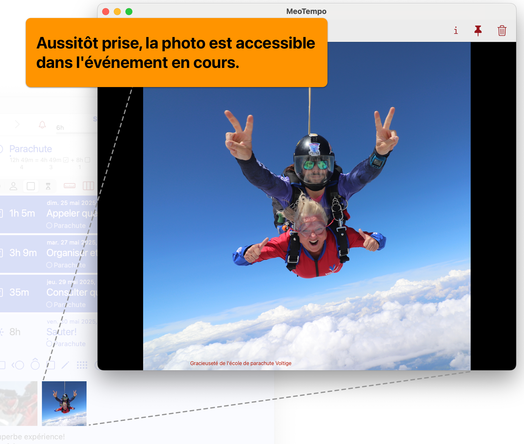Toggle the checked box after 4h 49m
The width and height of the screenshot is (524, 444).
pyautogui.click(x=66, y=160)
